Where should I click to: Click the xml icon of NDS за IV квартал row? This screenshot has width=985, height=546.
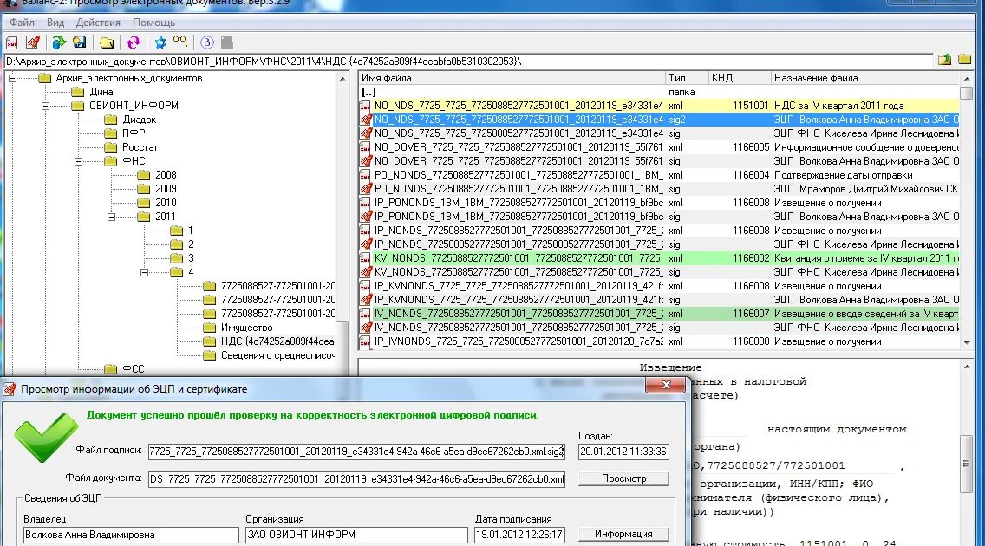[366, 106]
